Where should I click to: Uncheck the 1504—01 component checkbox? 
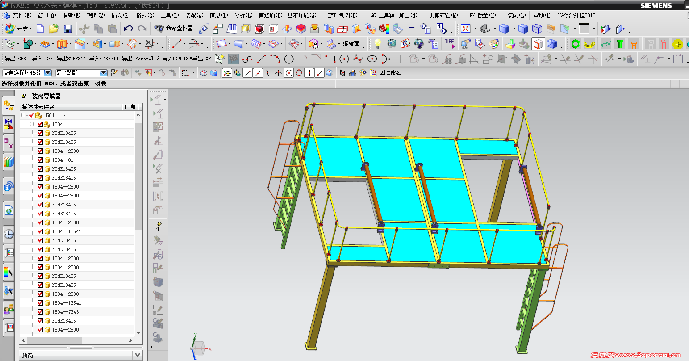40,160
